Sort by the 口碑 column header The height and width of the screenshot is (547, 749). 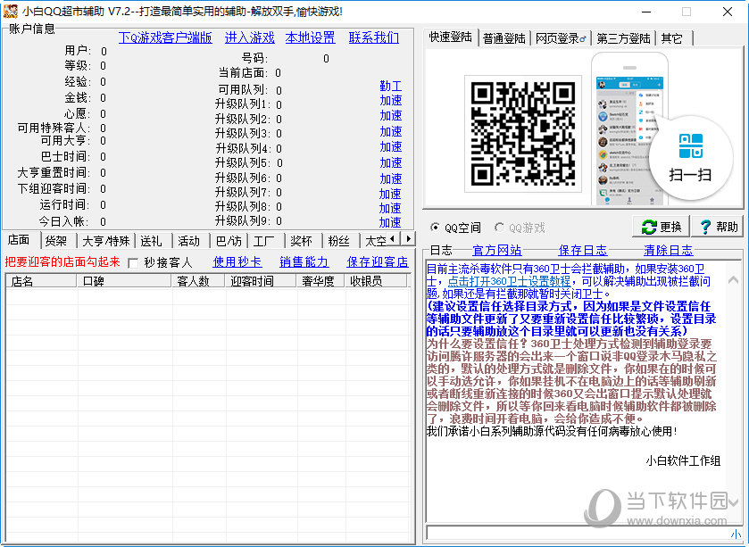tap(124, 281)
